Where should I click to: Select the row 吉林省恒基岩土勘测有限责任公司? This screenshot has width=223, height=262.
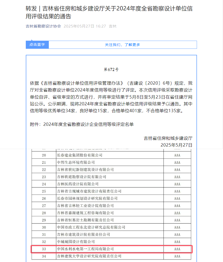click(x=111, y=220)
